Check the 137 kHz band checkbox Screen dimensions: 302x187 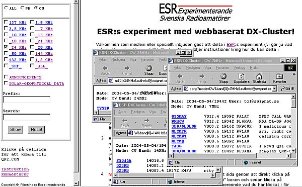[6, 22]
